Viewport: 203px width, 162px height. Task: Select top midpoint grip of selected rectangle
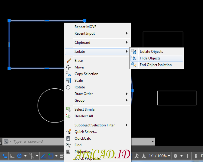click(47, 21)
